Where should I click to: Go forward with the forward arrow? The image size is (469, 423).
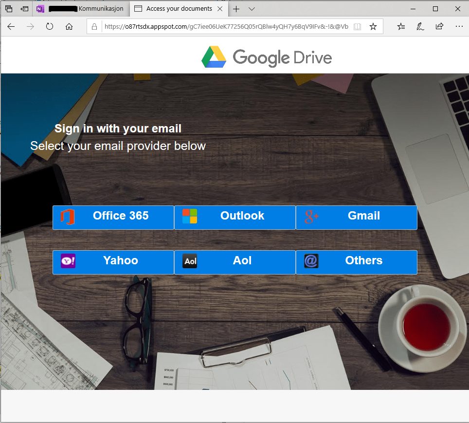point(30,27)
